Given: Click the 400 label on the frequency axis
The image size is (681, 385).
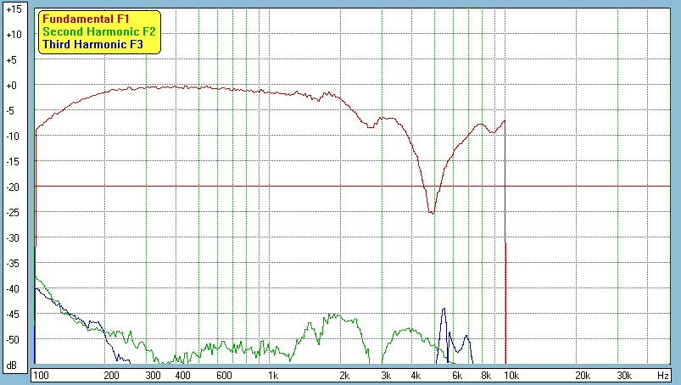Looking at the screenshot, I should [181, 375].
